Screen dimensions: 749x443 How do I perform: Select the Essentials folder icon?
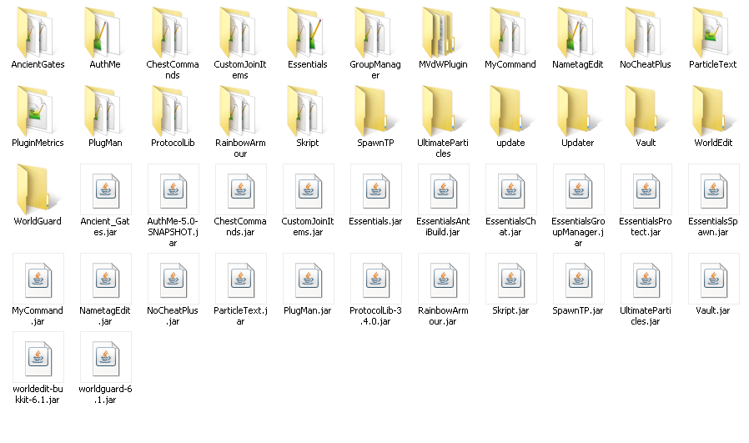(308, 32)
